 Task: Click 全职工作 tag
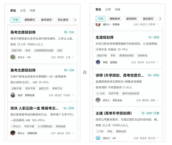44,88
